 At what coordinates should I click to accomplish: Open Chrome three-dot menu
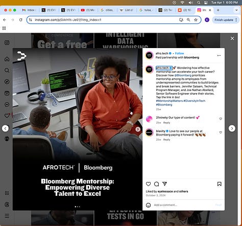(x=236, y=20)
